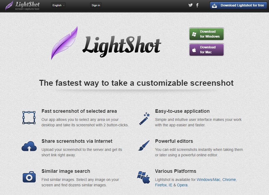Click the large purple feather logo

pyautogui.click(x=64, y=43)
